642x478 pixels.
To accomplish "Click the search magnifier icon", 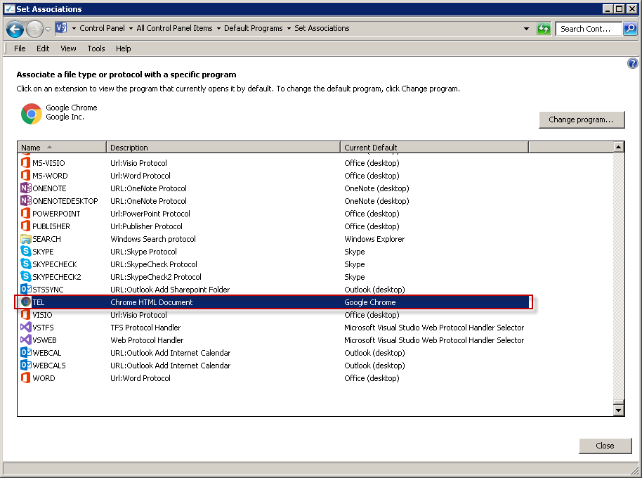I will click(x=630, y=29).
